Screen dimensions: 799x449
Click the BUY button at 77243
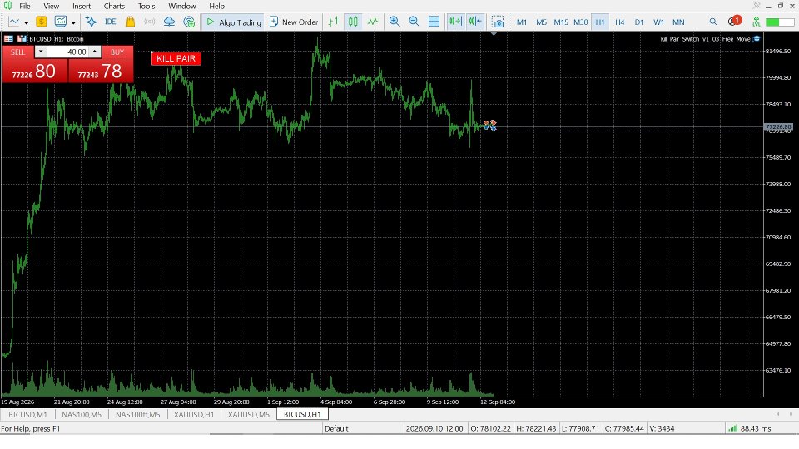[x=101, y=70]
